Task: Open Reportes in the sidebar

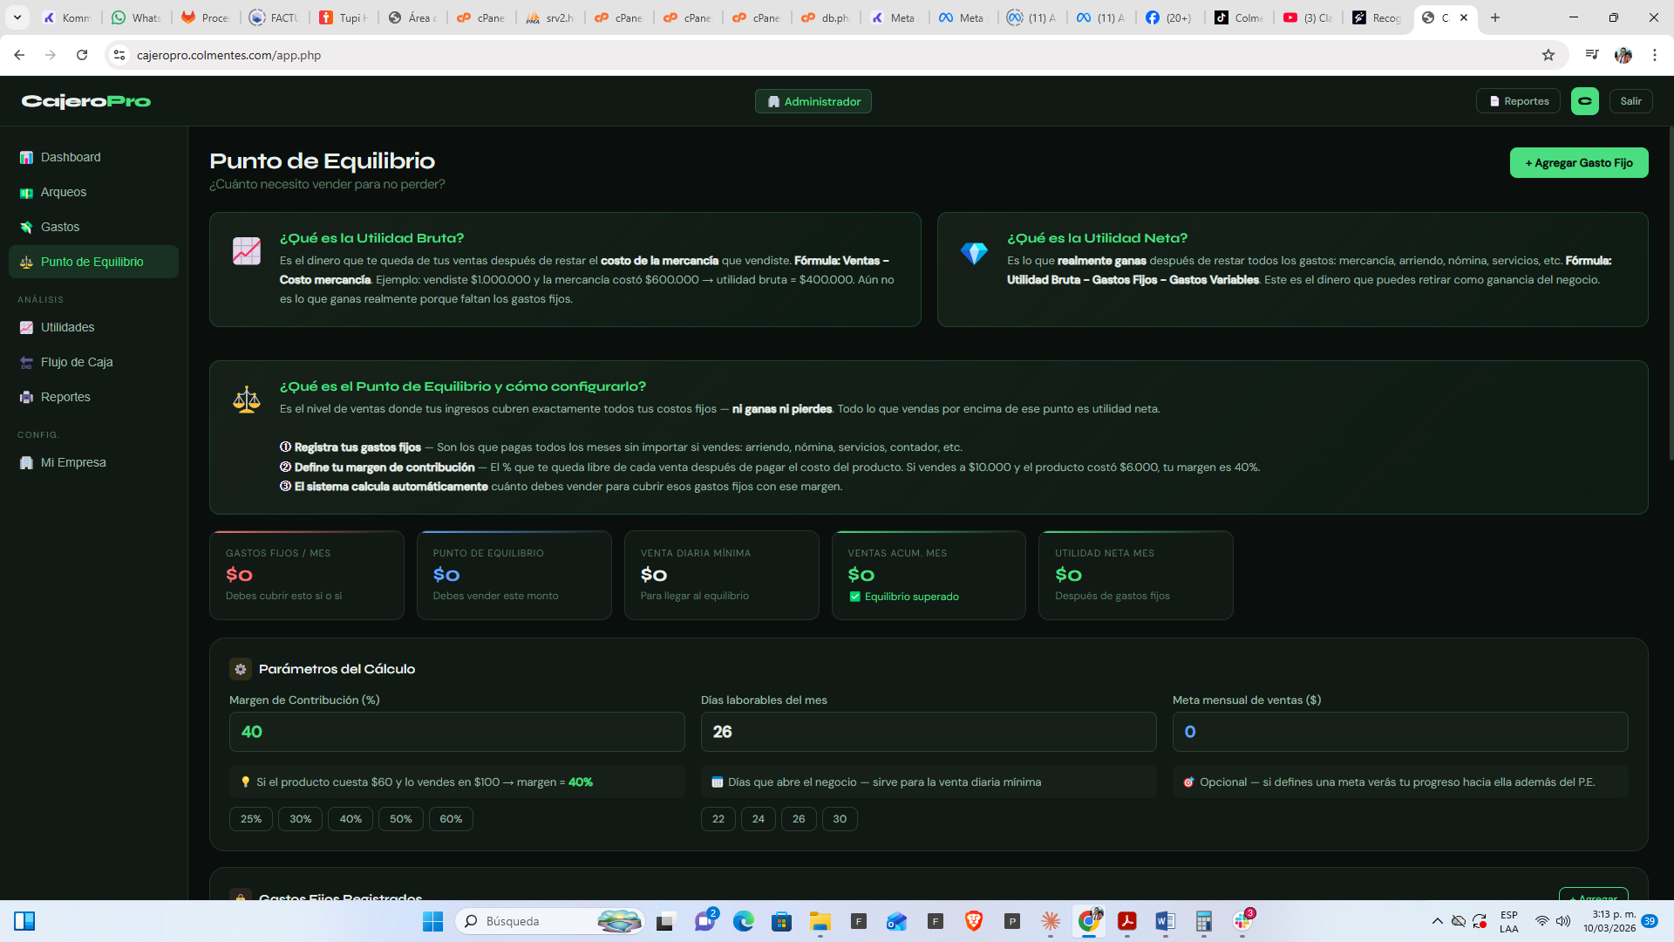Action: 65,397
